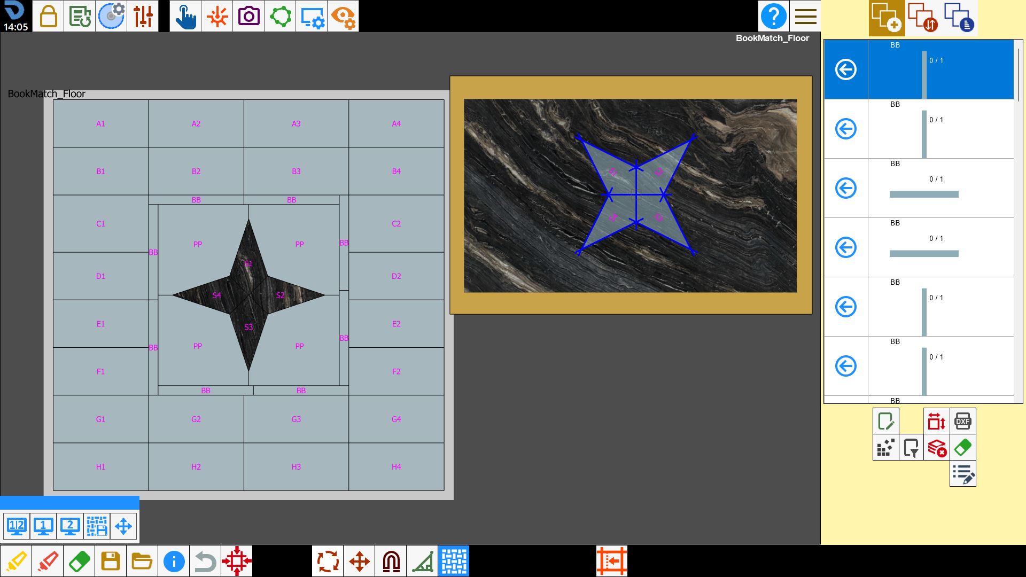The image size is (1026, 577).
Task: Click the blue help question mark
Action: (x=773, y=16)
